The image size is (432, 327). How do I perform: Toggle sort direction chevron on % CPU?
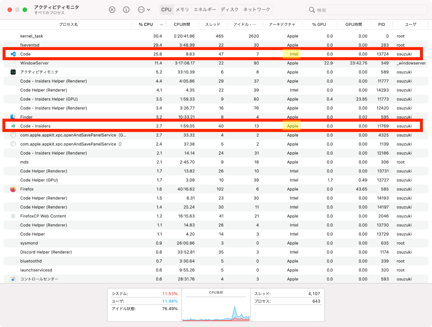(161, 25)
